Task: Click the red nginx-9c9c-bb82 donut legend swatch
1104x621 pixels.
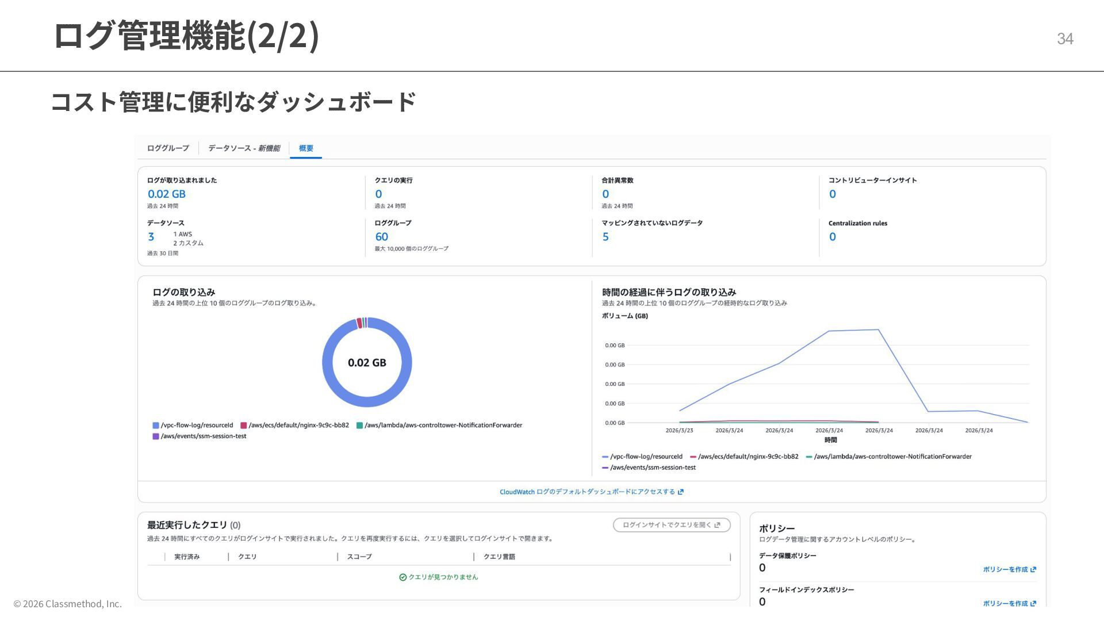Action: [244, 425]
